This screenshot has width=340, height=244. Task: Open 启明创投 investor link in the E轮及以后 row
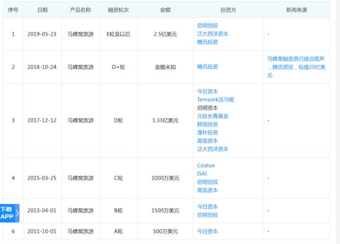pos(207,25)
